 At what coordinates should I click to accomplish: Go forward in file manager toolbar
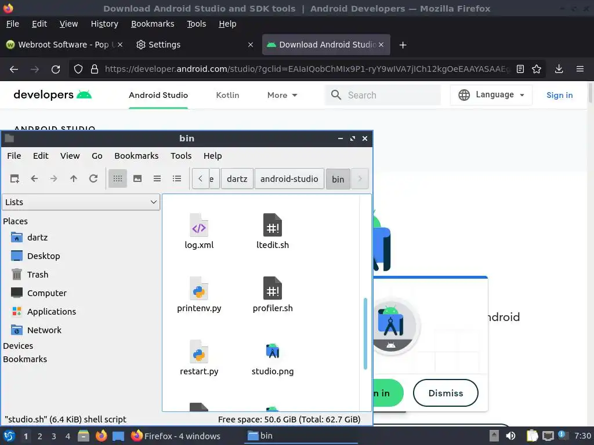(x=54, y=178)
